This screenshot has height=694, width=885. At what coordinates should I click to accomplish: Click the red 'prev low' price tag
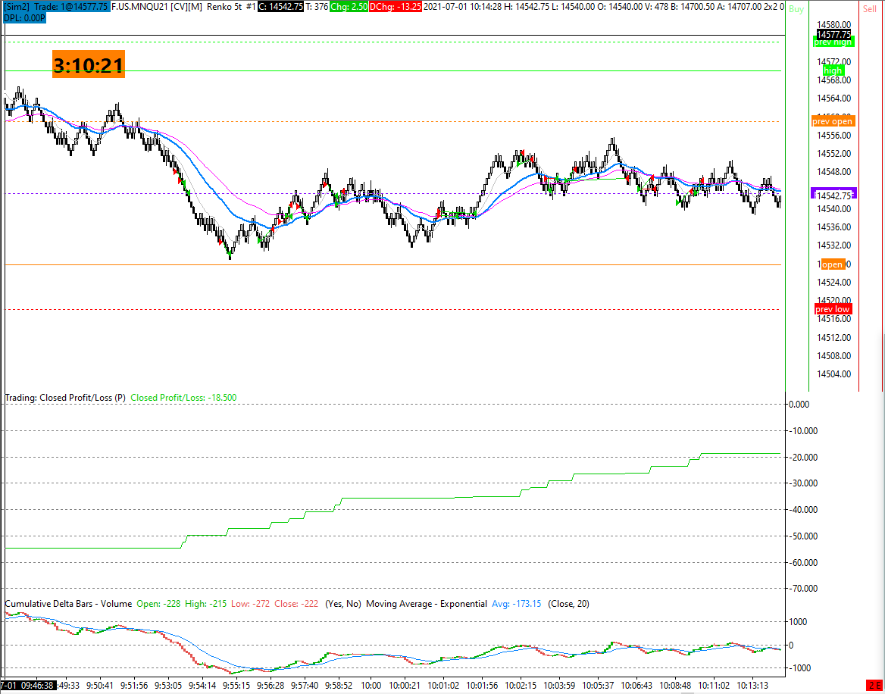point(833,309)
